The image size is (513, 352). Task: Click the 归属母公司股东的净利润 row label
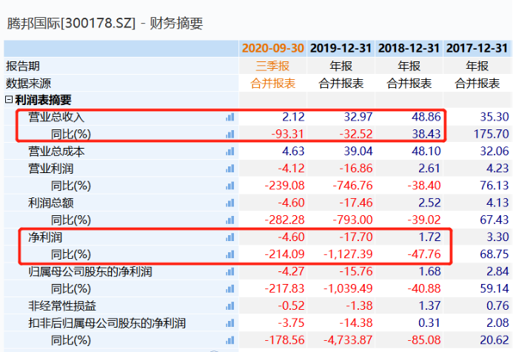click(90, 271)
